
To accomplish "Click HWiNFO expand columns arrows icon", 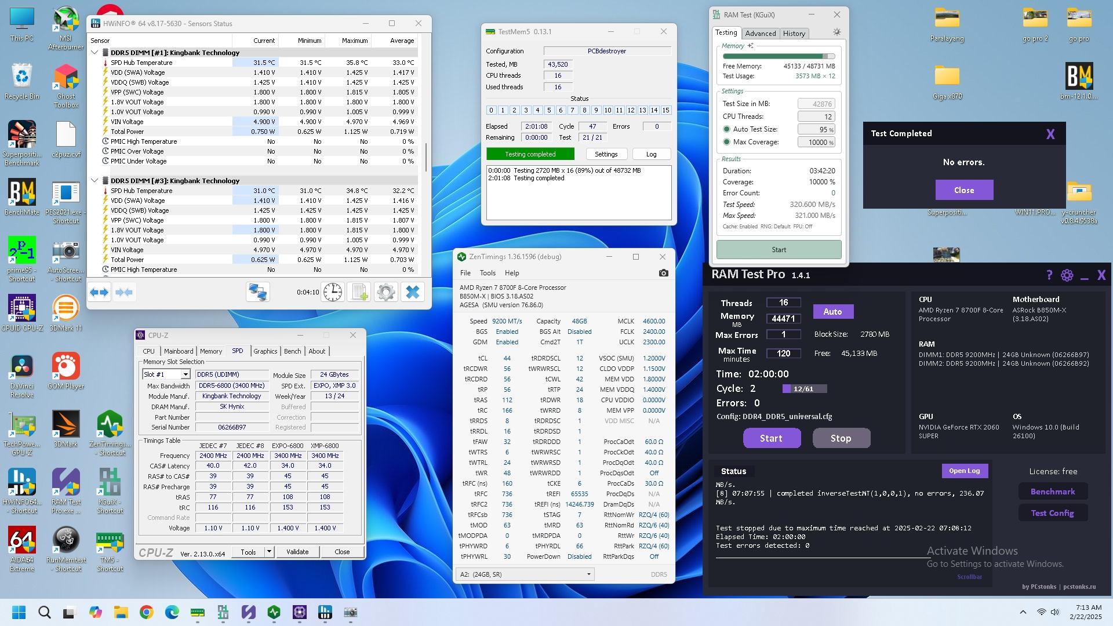I will click(x=99, y=292).
